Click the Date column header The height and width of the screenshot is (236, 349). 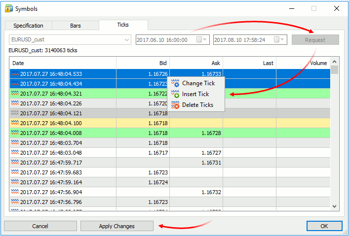(63, 63)
